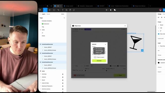Open the 'Shape move (library)' file tab
This screenshot has width=165, height=93.
click(140, 6)
